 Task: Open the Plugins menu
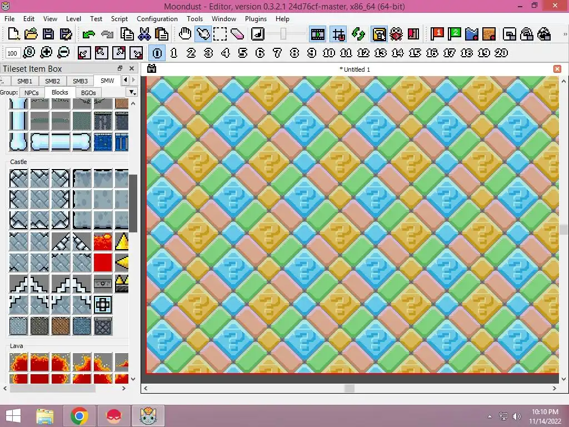click(x=256, y=18)
